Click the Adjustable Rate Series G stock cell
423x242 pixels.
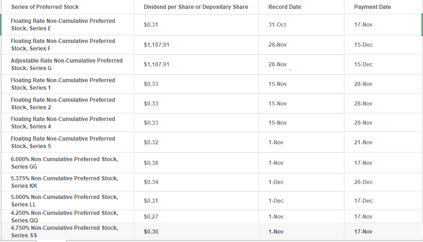(67, 64)
